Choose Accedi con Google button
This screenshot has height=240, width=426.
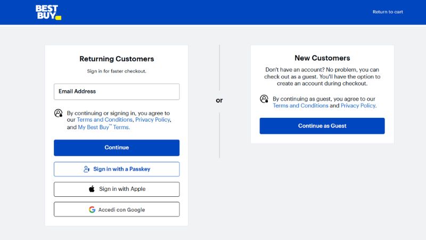click(x=117, y=210)
